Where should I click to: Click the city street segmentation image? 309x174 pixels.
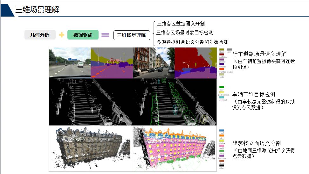(x=196, y=63)
